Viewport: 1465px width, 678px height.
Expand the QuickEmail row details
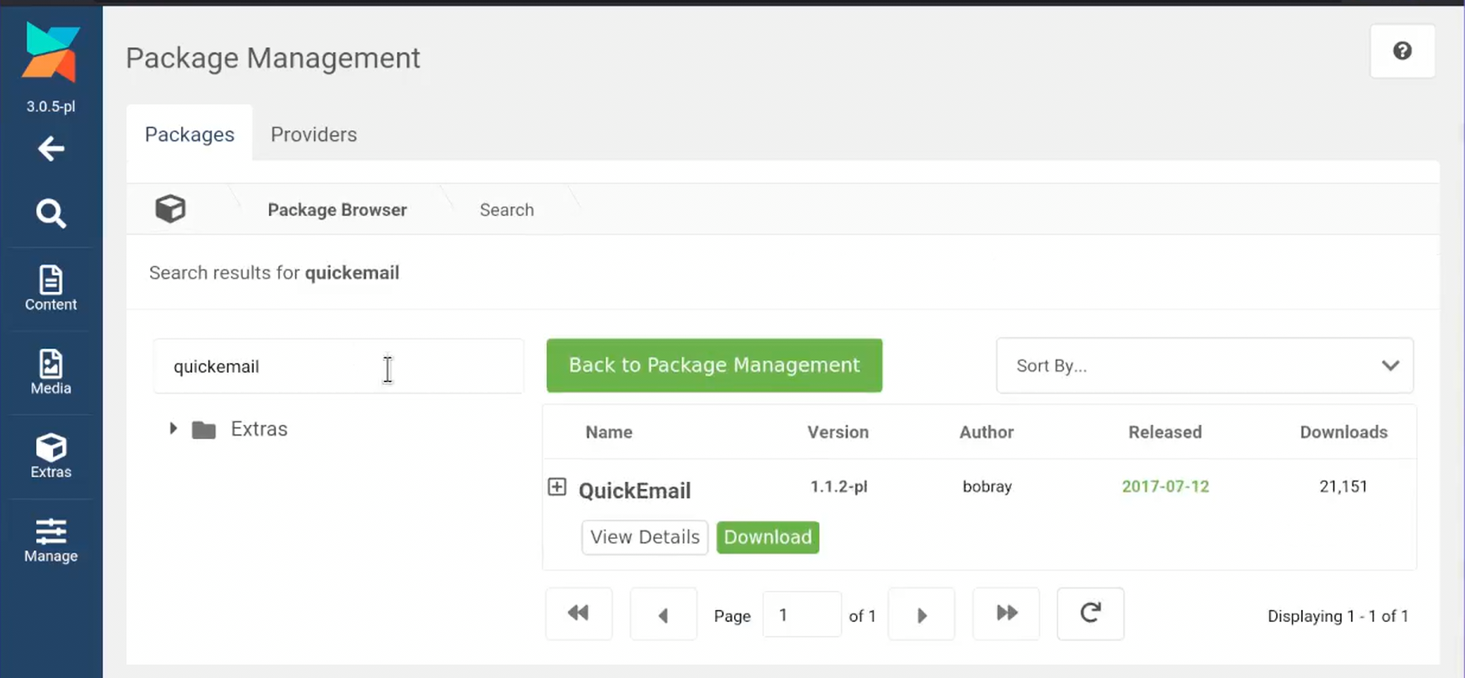[557, 487]
